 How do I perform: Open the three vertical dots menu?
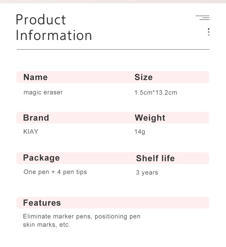point(209,32)
